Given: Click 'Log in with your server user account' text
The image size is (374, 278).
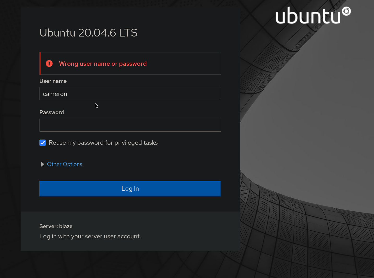Looking at the screenshot, I should [90, 236].
